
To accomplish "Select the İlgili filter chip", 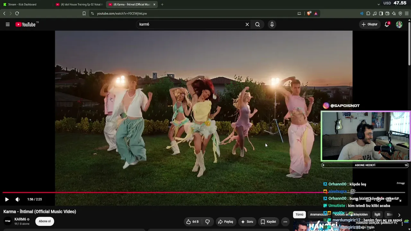I will (x=377, y=215).
